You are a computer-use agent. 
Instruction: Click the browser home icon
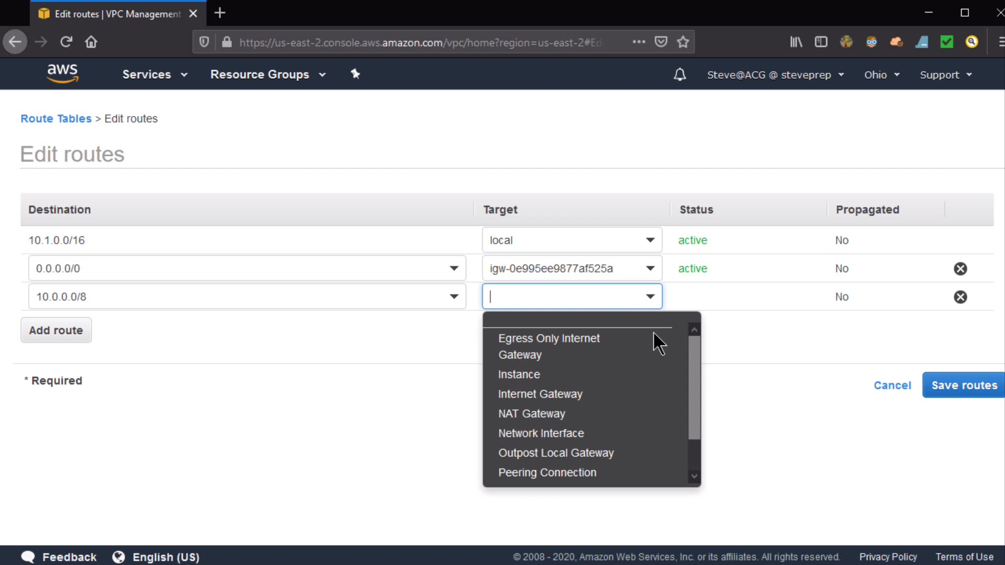(91, 42)
